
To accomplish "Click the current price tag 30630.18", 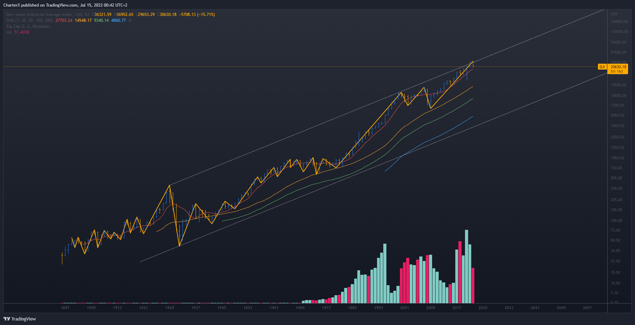I will (x=618, y=67).
